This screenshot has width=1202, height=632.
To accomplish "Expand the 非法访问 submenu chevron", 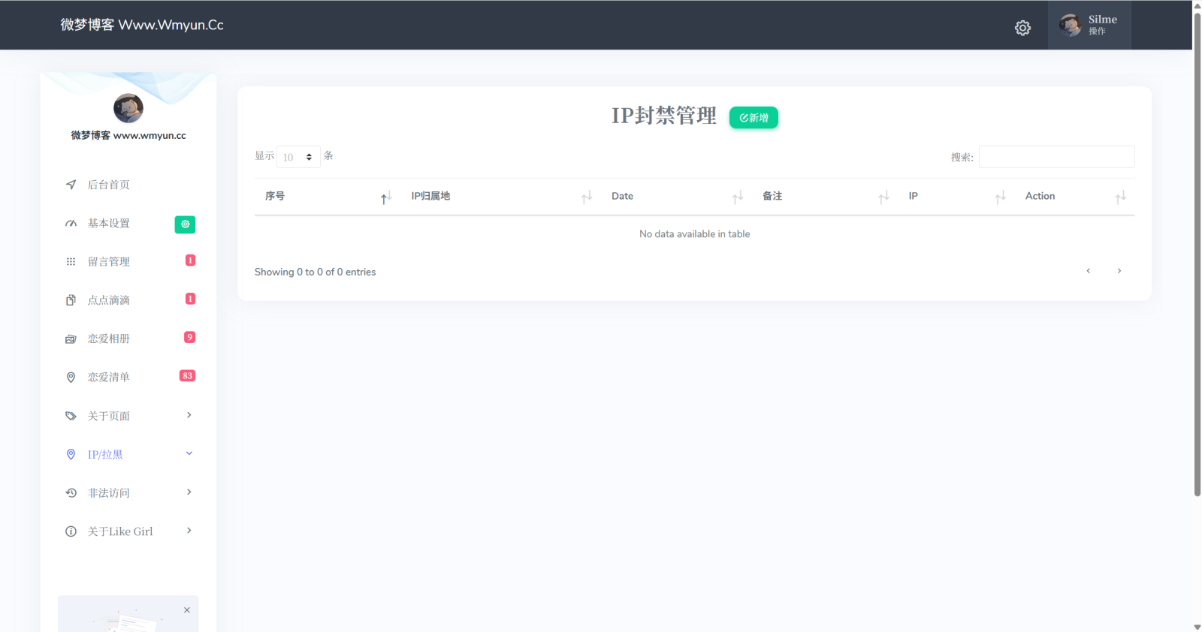I will tap(189, 492).
